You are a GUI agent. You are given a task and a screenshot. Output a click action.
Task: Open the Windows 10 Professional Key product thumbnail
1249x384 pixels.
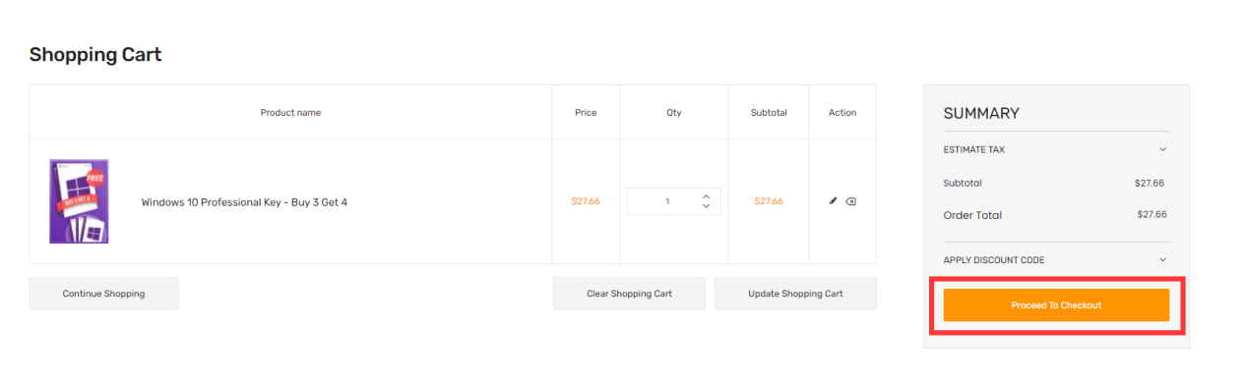[x=79, y=201]
